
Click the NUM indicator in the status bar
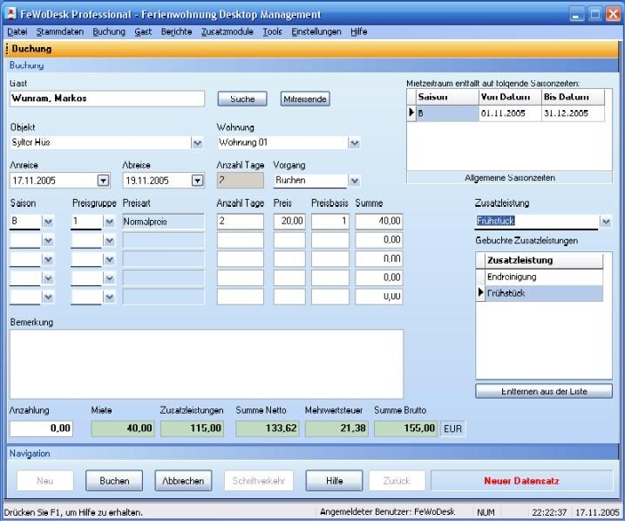pyautogui.click(x=486, y=512)
